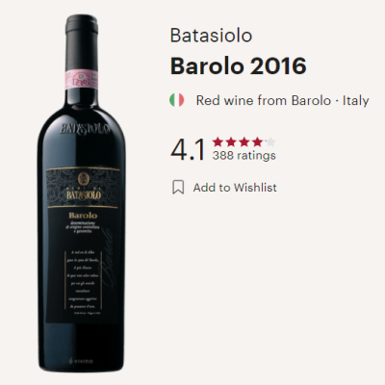Open the Batasiolo winery link
This screenshot has width=385, height=385.
tap(211, 36)
